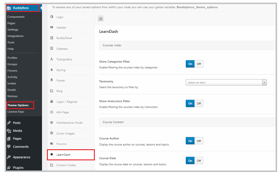The width and height of the screenshot is (280, 174).
Task: Click the Styling droplet icon
Action: point(52,70)
